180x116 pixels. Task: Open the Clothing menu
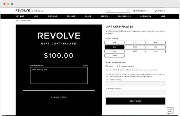click(x=52, y=16)
